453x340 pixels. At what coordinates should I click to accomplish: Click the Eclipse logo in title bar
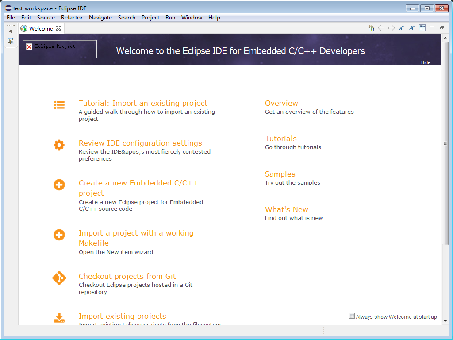(x=8, y=8)
